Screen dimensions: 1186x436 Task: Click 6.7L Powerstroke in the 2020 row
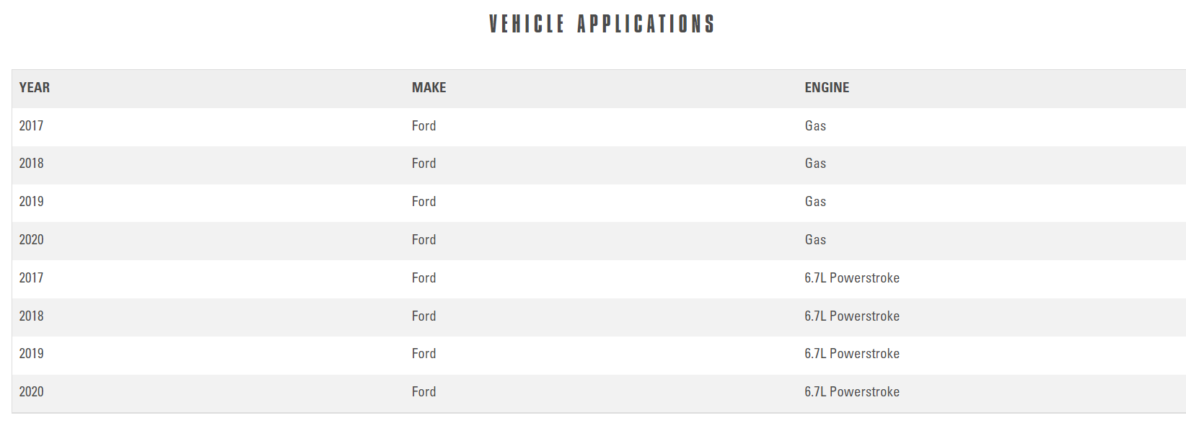[x=852, y=392]
